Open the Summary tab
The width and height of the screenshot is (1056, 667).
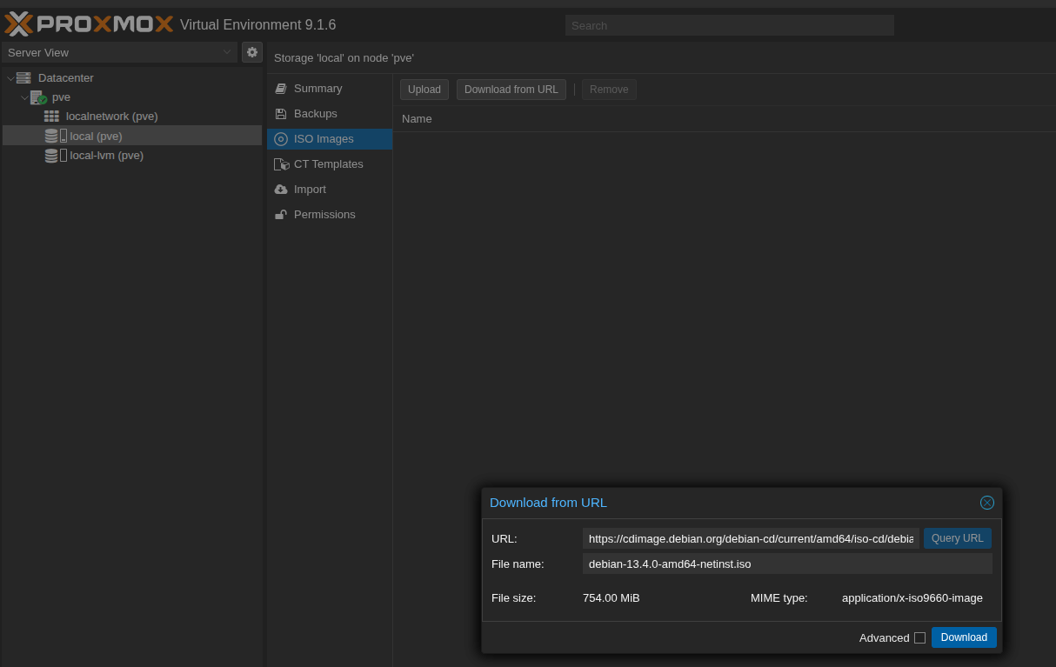pyautogui.click(x=317, y=89)
